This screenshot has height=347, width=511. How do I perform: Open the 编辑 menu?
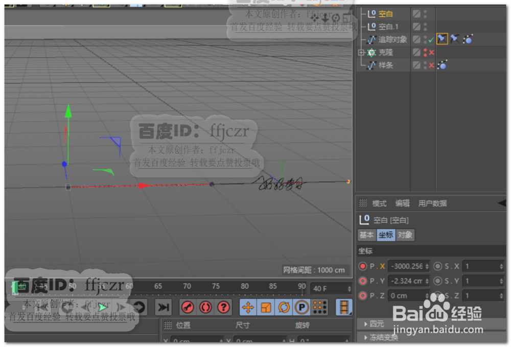[402, 203]
